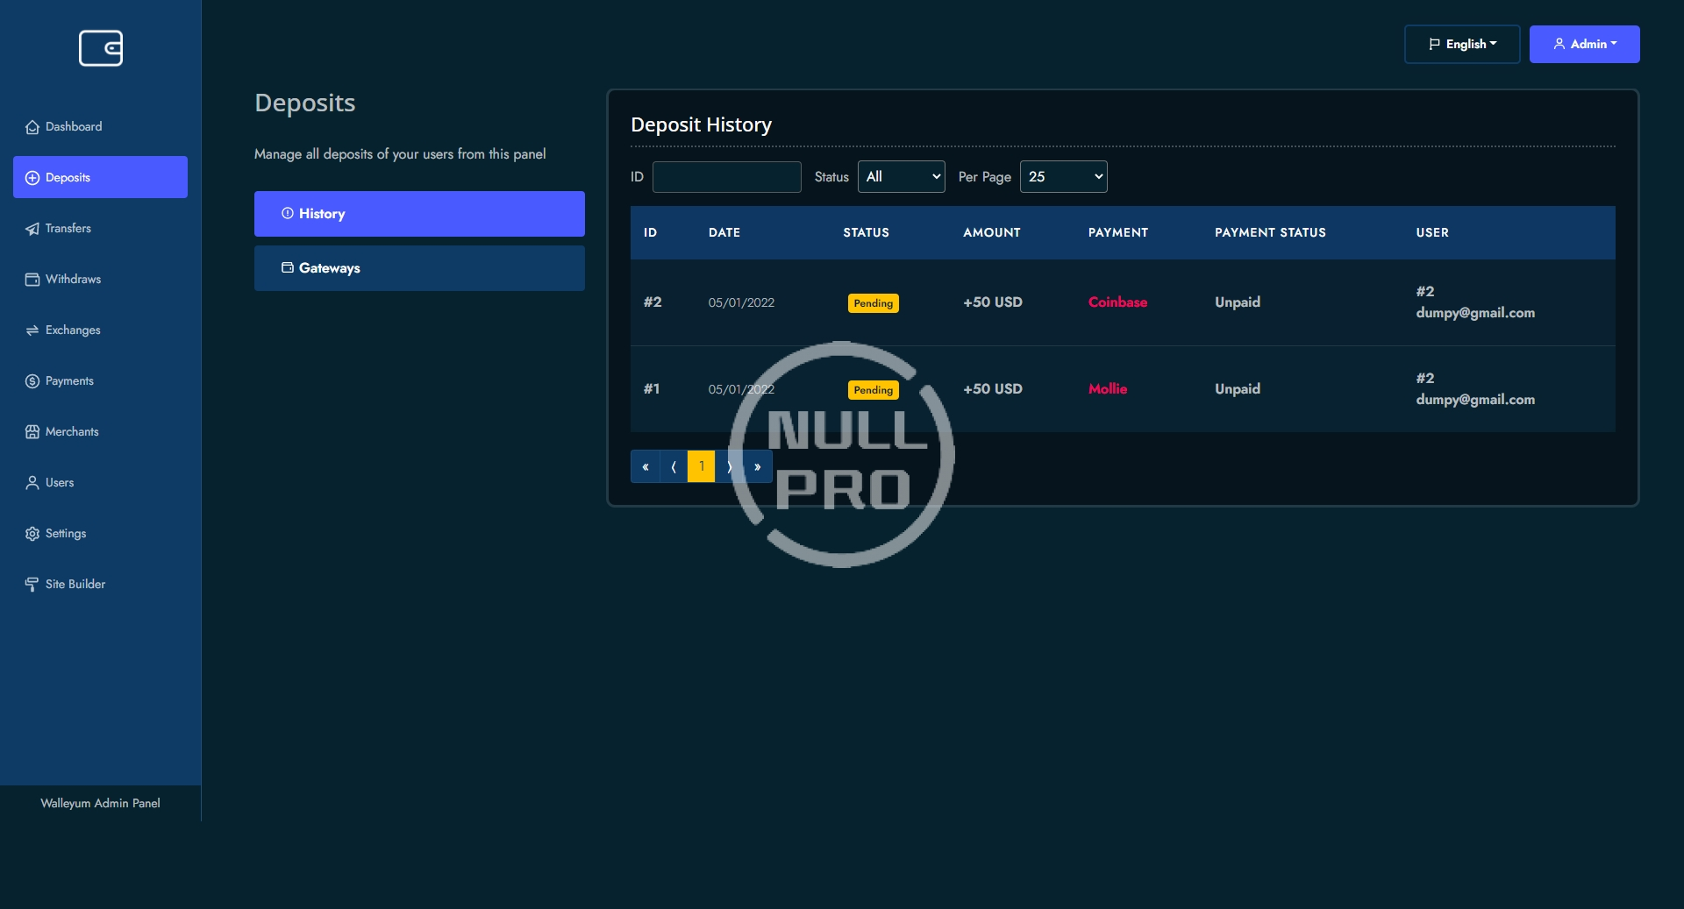Viewport: 1684px width, 909px height.
Task: Open the Admin account menu
Action: pyautogui.click(x=1584, y=44)
